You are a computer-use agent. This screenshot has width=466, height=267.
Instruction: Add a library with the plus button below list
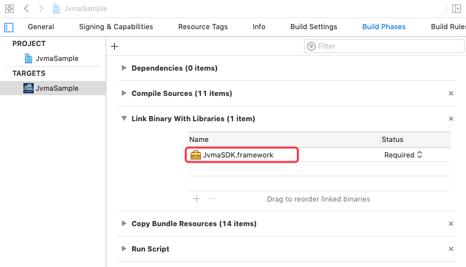(197, 199)
